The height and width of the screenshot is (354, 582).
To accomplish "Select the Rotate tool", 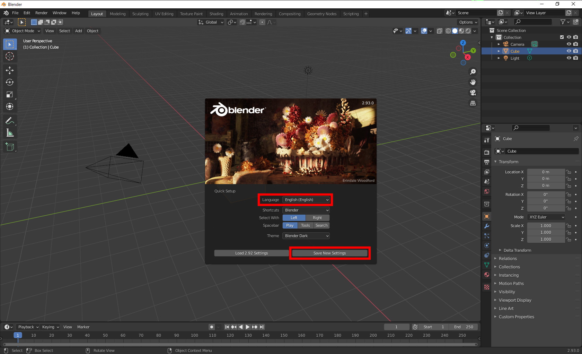I will click(10, 82).
